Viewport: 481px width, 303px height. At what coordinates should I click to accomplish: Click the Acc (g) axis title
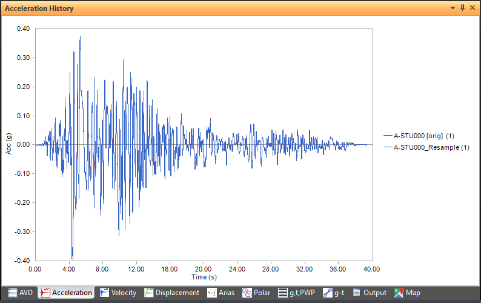point(9,144)
